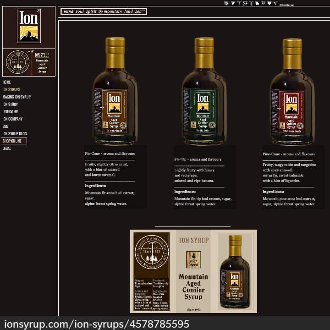Open the Ion Company page
330x330 pixels.
[12, 119]
